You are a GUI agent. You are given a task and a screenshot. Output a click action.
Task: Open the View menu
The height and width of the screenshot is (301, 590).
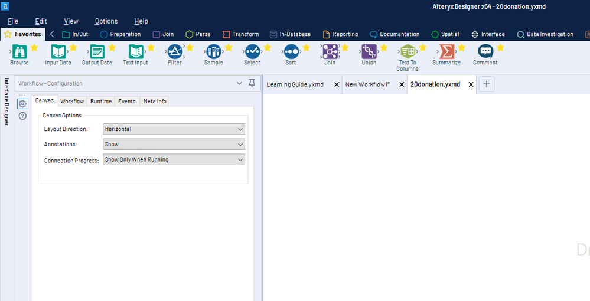click(71, 21)
